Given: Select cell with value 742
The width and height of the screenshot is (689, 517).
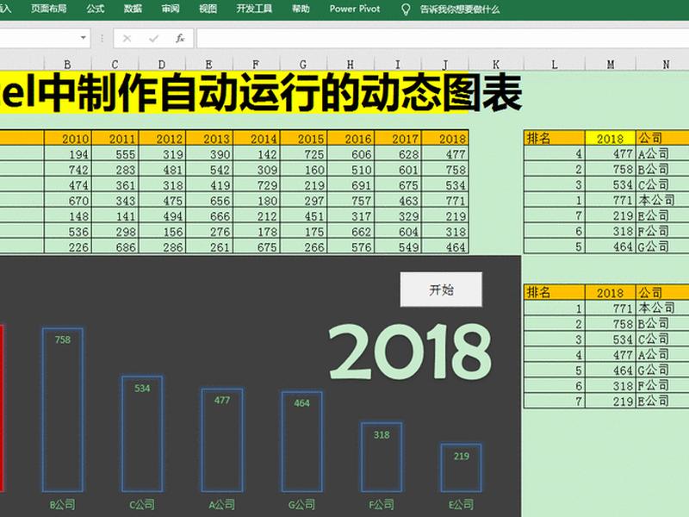Looking at the screenshot, I should click(x=68, y=169).
